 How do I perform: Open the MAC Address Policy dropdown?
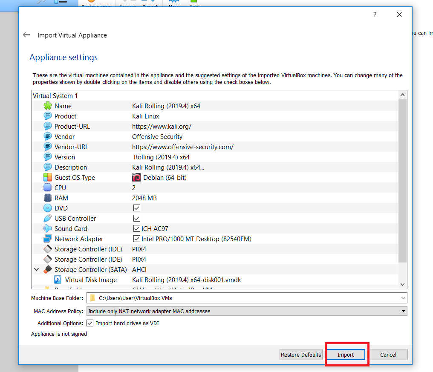(403, 311)
